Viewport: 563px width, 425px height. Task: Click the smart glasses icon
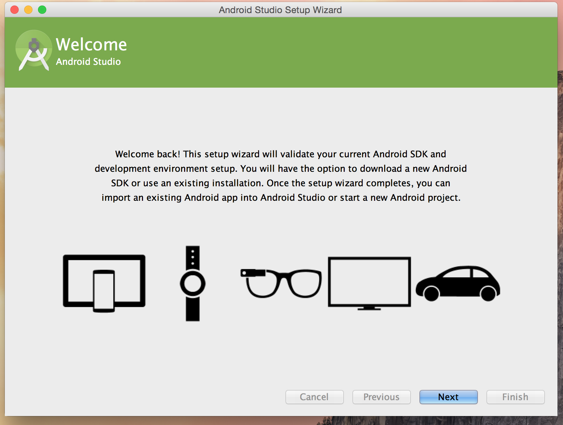pos(281,283)
